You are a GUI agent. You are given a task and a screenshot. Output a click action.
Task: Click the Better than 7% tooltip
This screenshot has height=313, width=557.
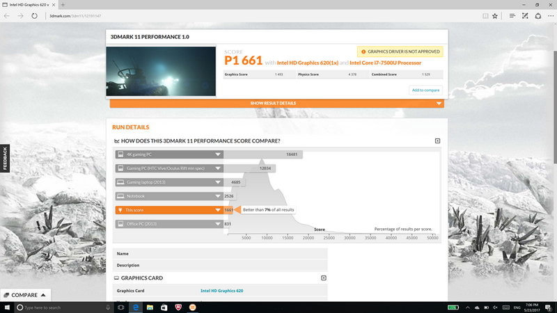[268, 210]
